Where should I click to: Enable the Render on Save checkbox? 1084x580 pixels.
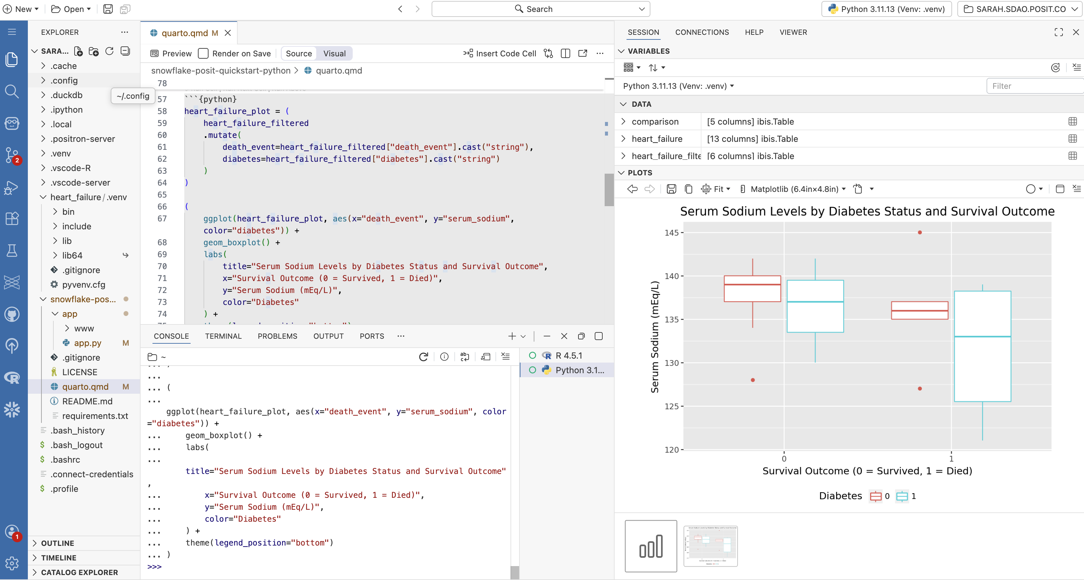point(203,53)
